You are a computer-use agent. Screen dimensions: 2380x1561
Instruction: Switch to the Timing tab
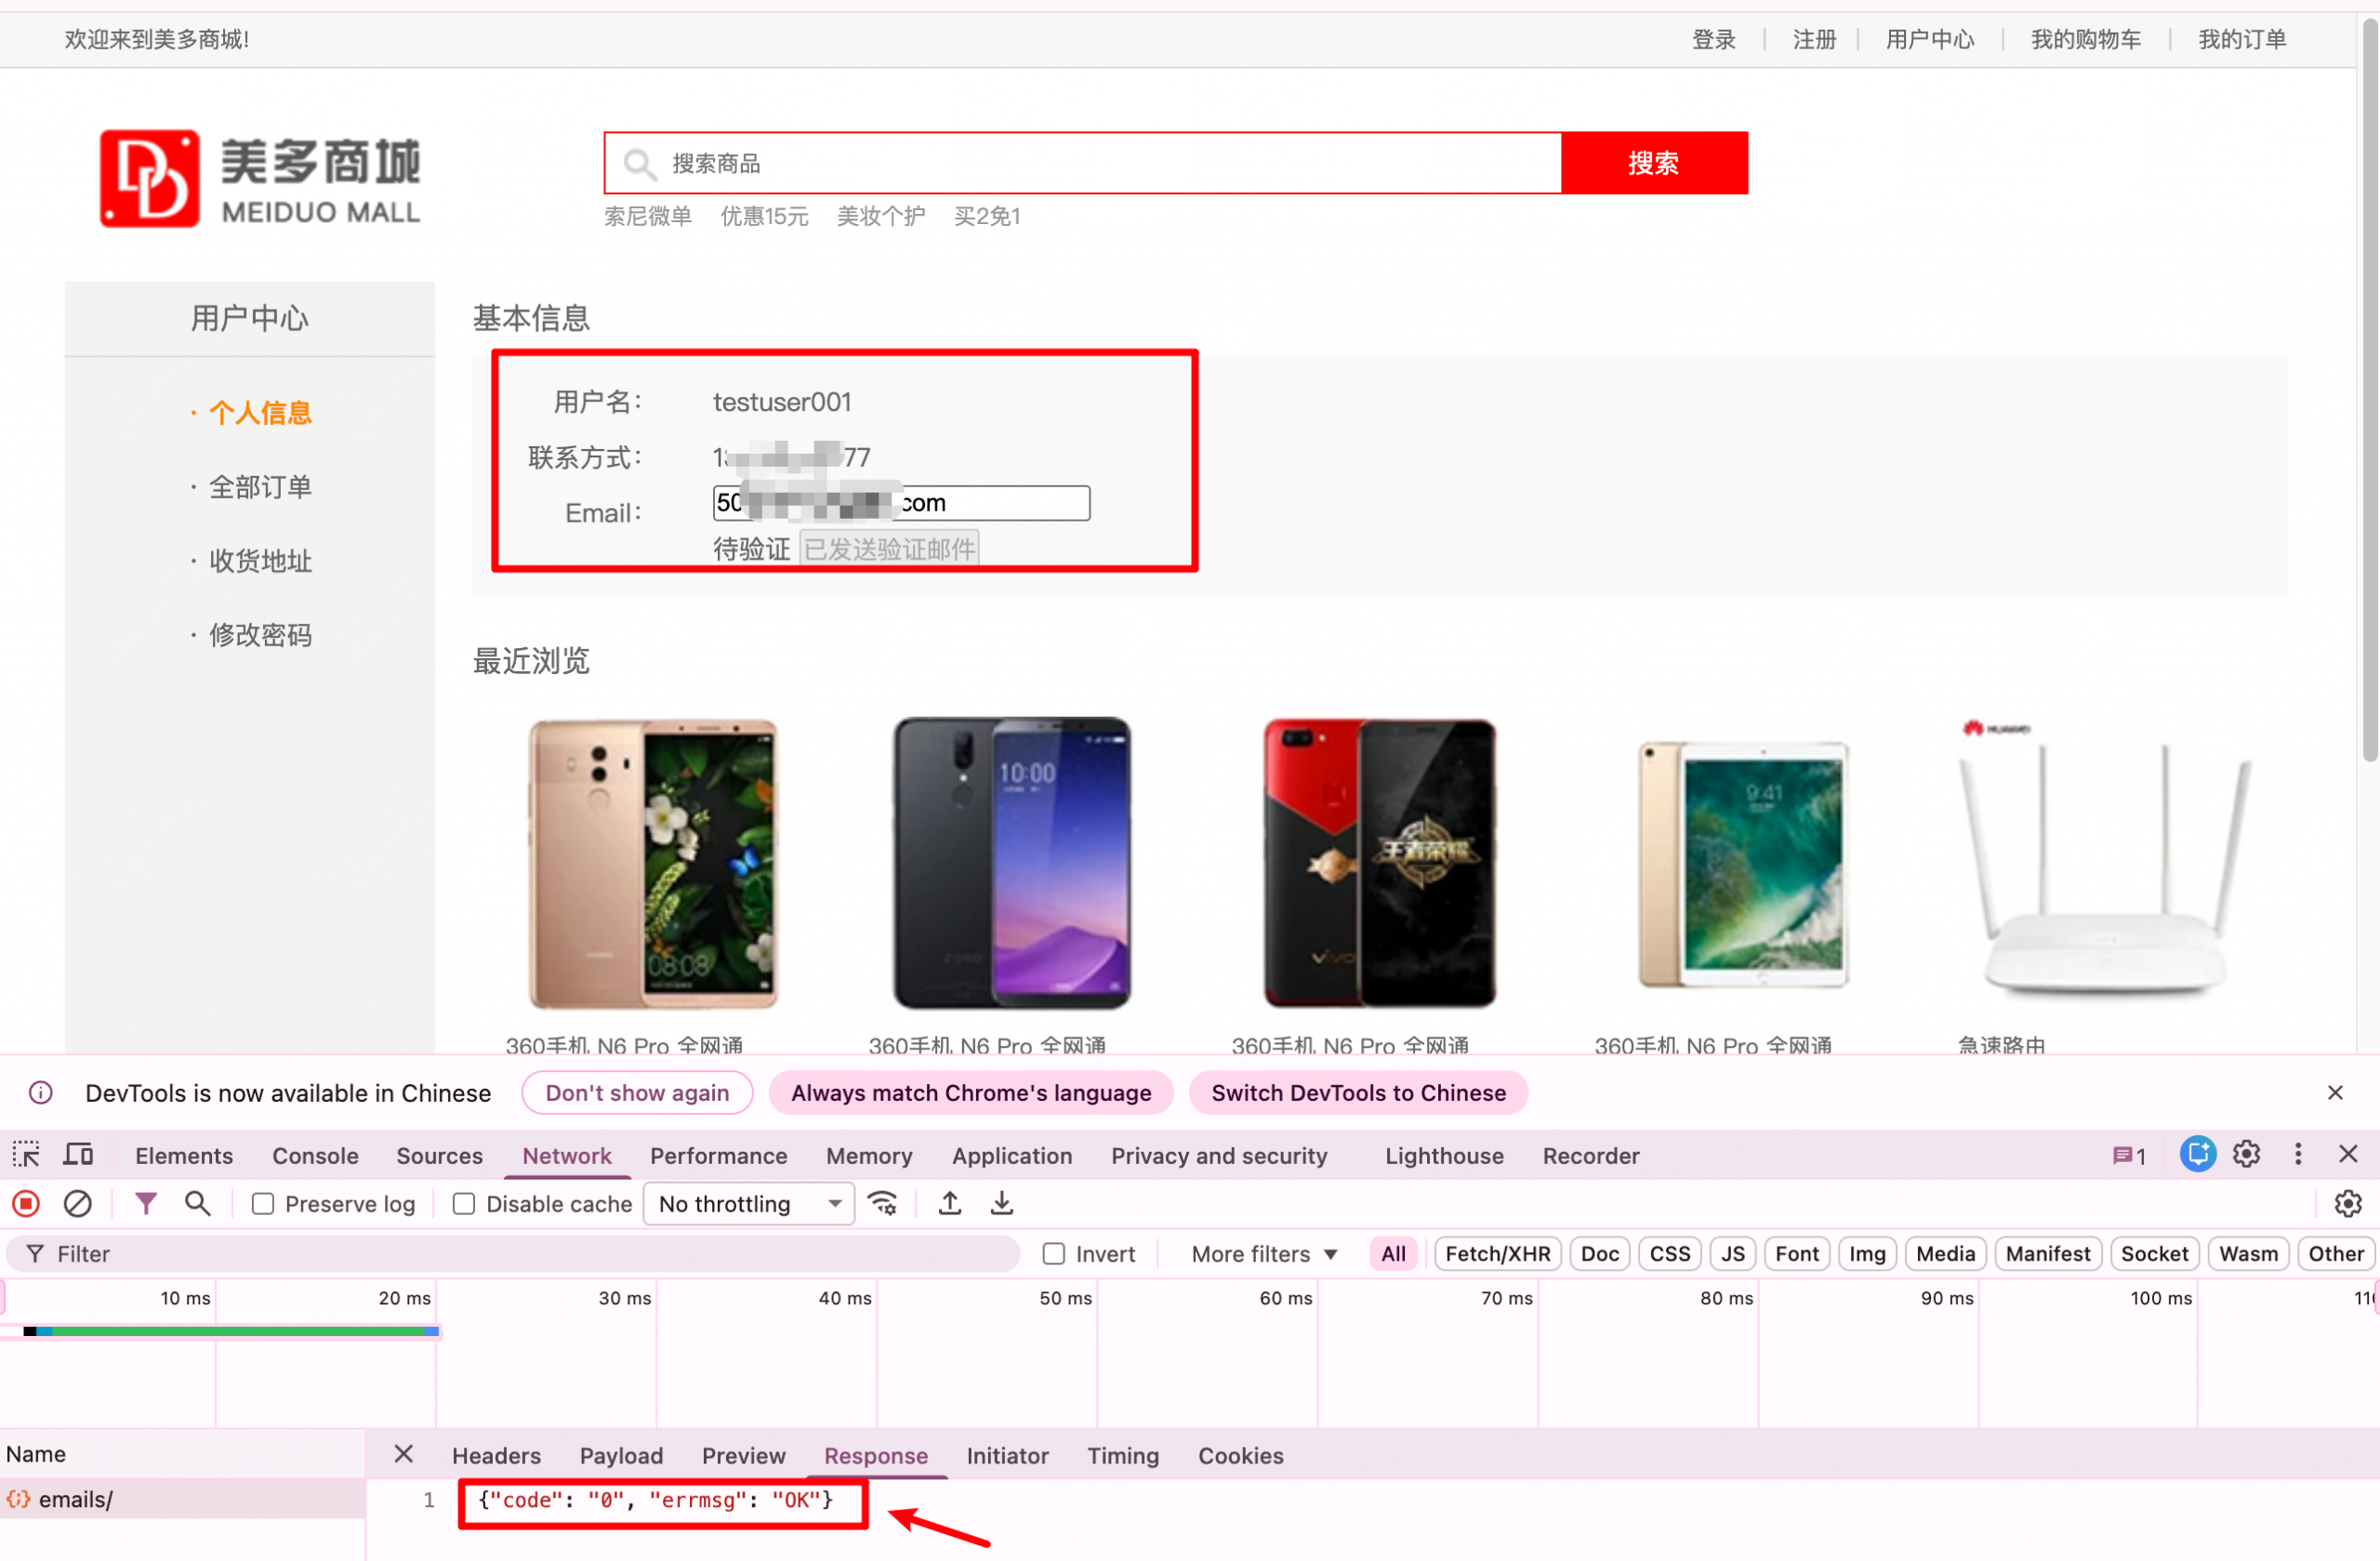coord(1123,1456)
